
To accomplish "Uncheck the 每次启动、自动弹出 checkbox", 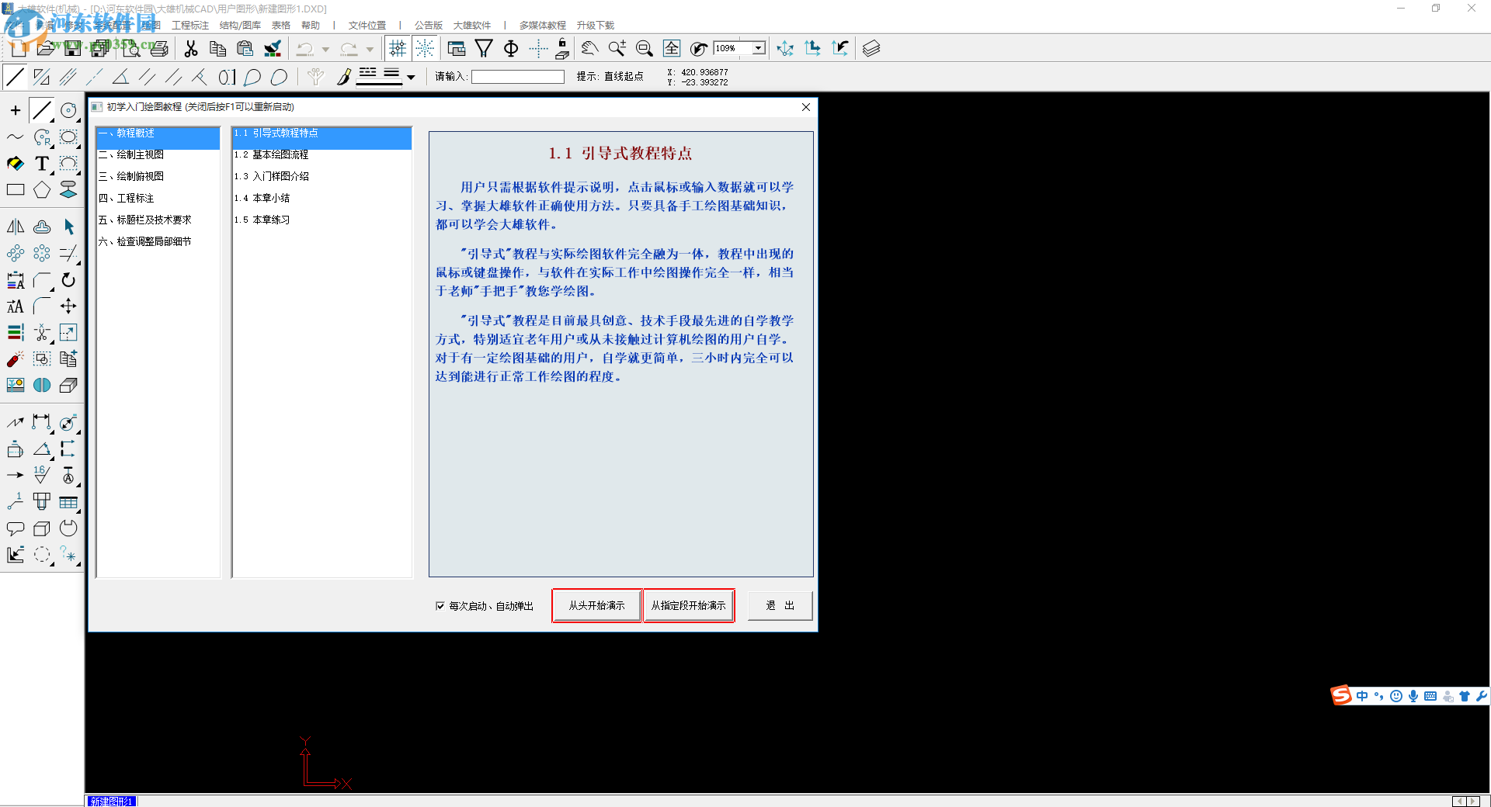I will tap(440, 606).
